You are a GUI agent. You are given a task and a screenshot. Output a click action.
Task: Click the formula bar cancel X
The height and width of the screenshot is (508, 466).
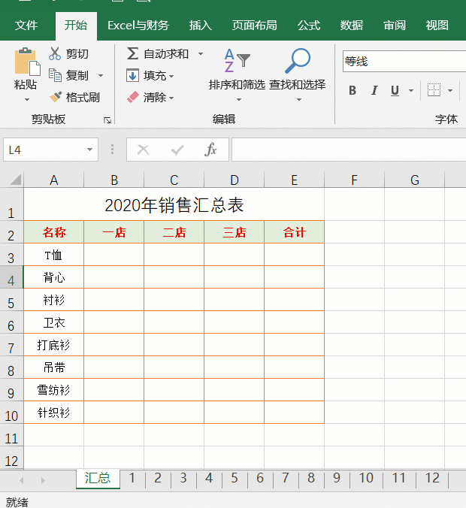143,150
